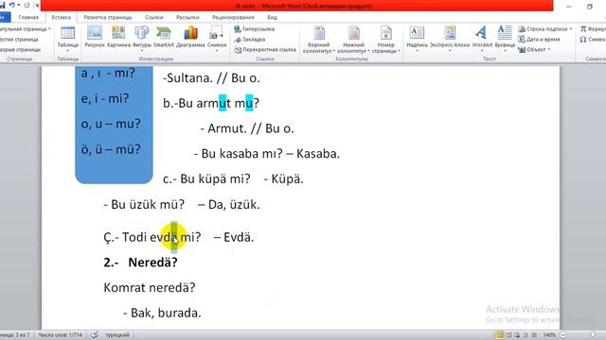Click the text 'Bu üzük mü?'

(x=148, y=204)
